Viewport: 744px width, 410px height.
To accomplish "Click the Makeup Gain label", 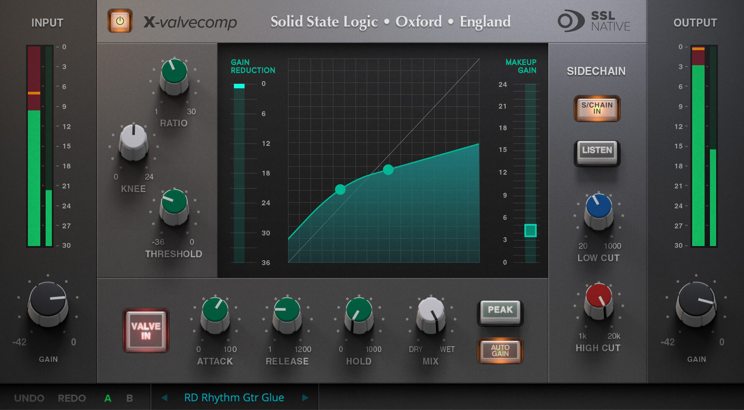I will click(x=521, y=66).
